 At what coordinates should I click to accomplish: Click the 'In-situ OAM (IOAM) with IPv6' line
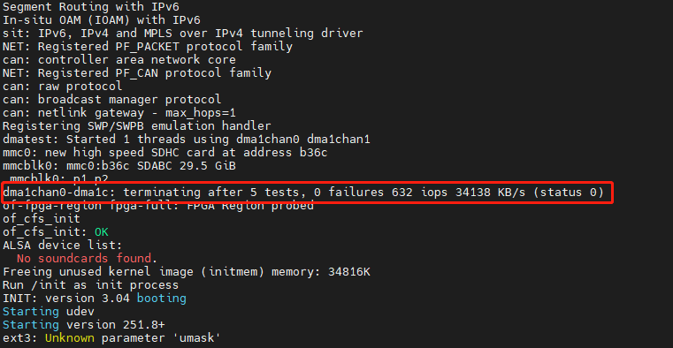(102, 20)
